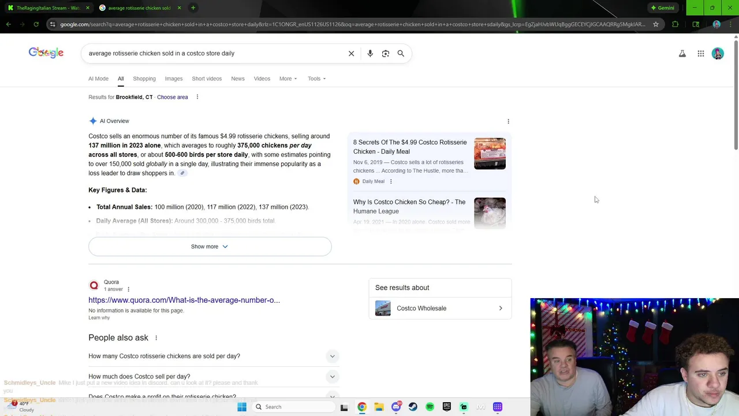Switch to TheRagingItalian Stream browser tab
Viewport: 739px width, 416px height.
click(48, 8)
